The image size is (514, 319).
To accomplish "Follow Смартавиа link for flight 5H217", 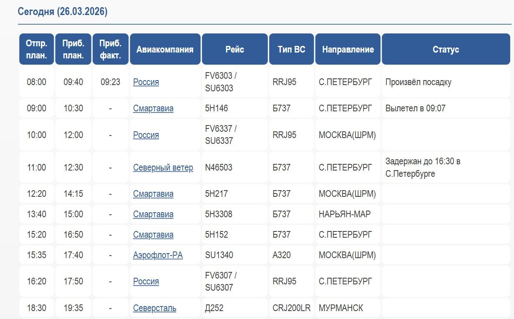I will pos(153,194).
